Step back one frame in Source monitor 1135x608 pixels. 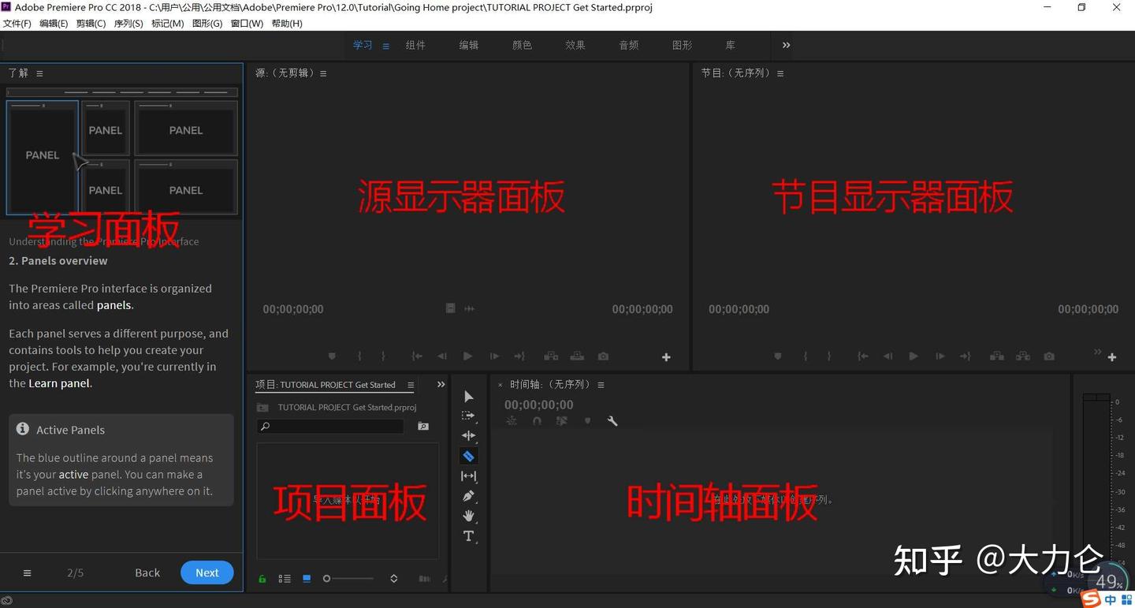(442, 356)
